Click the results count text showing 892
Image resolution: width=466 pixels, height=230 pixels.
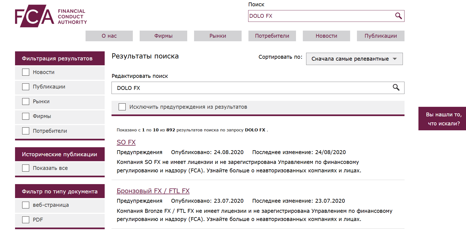click(192, 130)
